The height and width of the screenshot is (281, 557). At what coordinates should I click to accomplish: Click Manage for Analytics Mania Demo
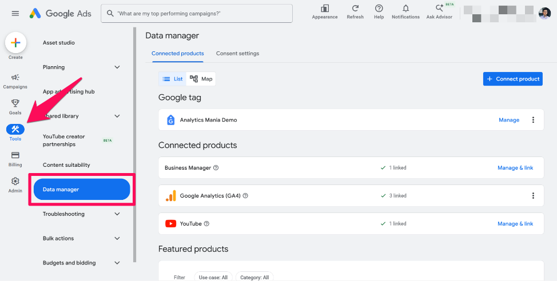[509, 120]
